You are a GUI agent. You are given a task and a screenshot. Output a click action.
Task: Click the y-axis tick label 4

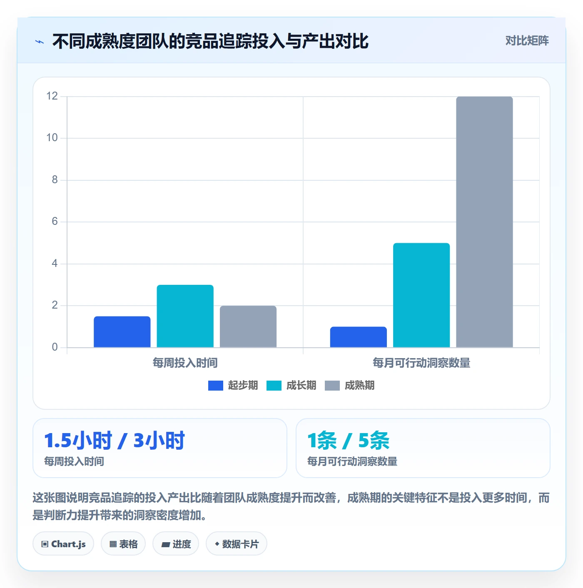coord(55,264)
